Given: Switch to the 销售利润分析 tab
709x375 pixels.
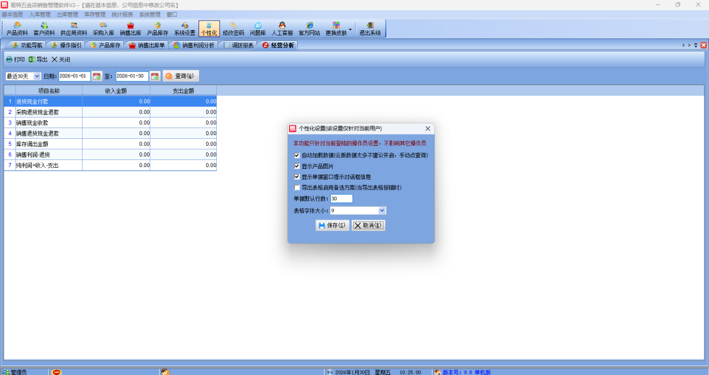Looking at the screenshot, I should (x=193, y=45).
